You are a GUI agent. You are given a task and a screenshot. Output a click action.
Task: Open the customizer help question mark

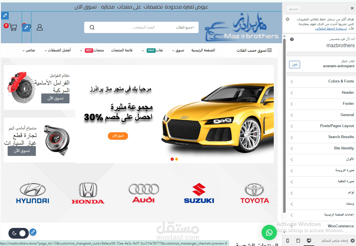pyautogui.click(x=292, y=39)
